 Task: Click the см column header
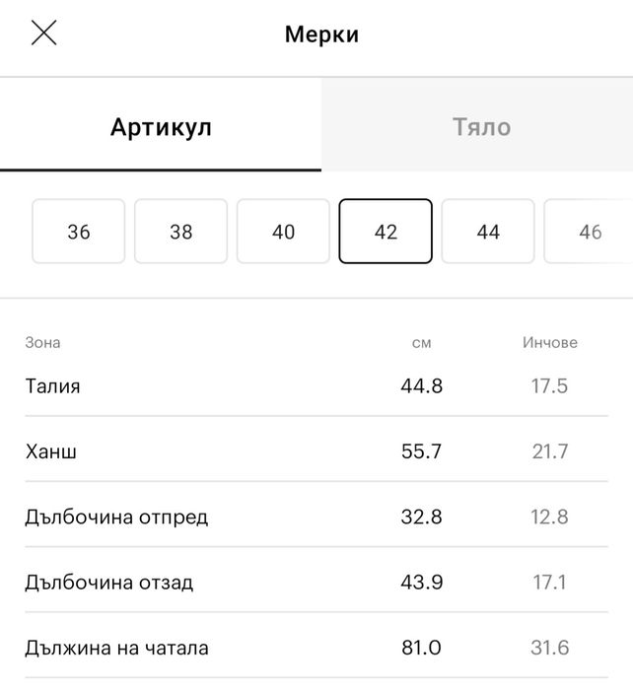[x=421, y=343]
